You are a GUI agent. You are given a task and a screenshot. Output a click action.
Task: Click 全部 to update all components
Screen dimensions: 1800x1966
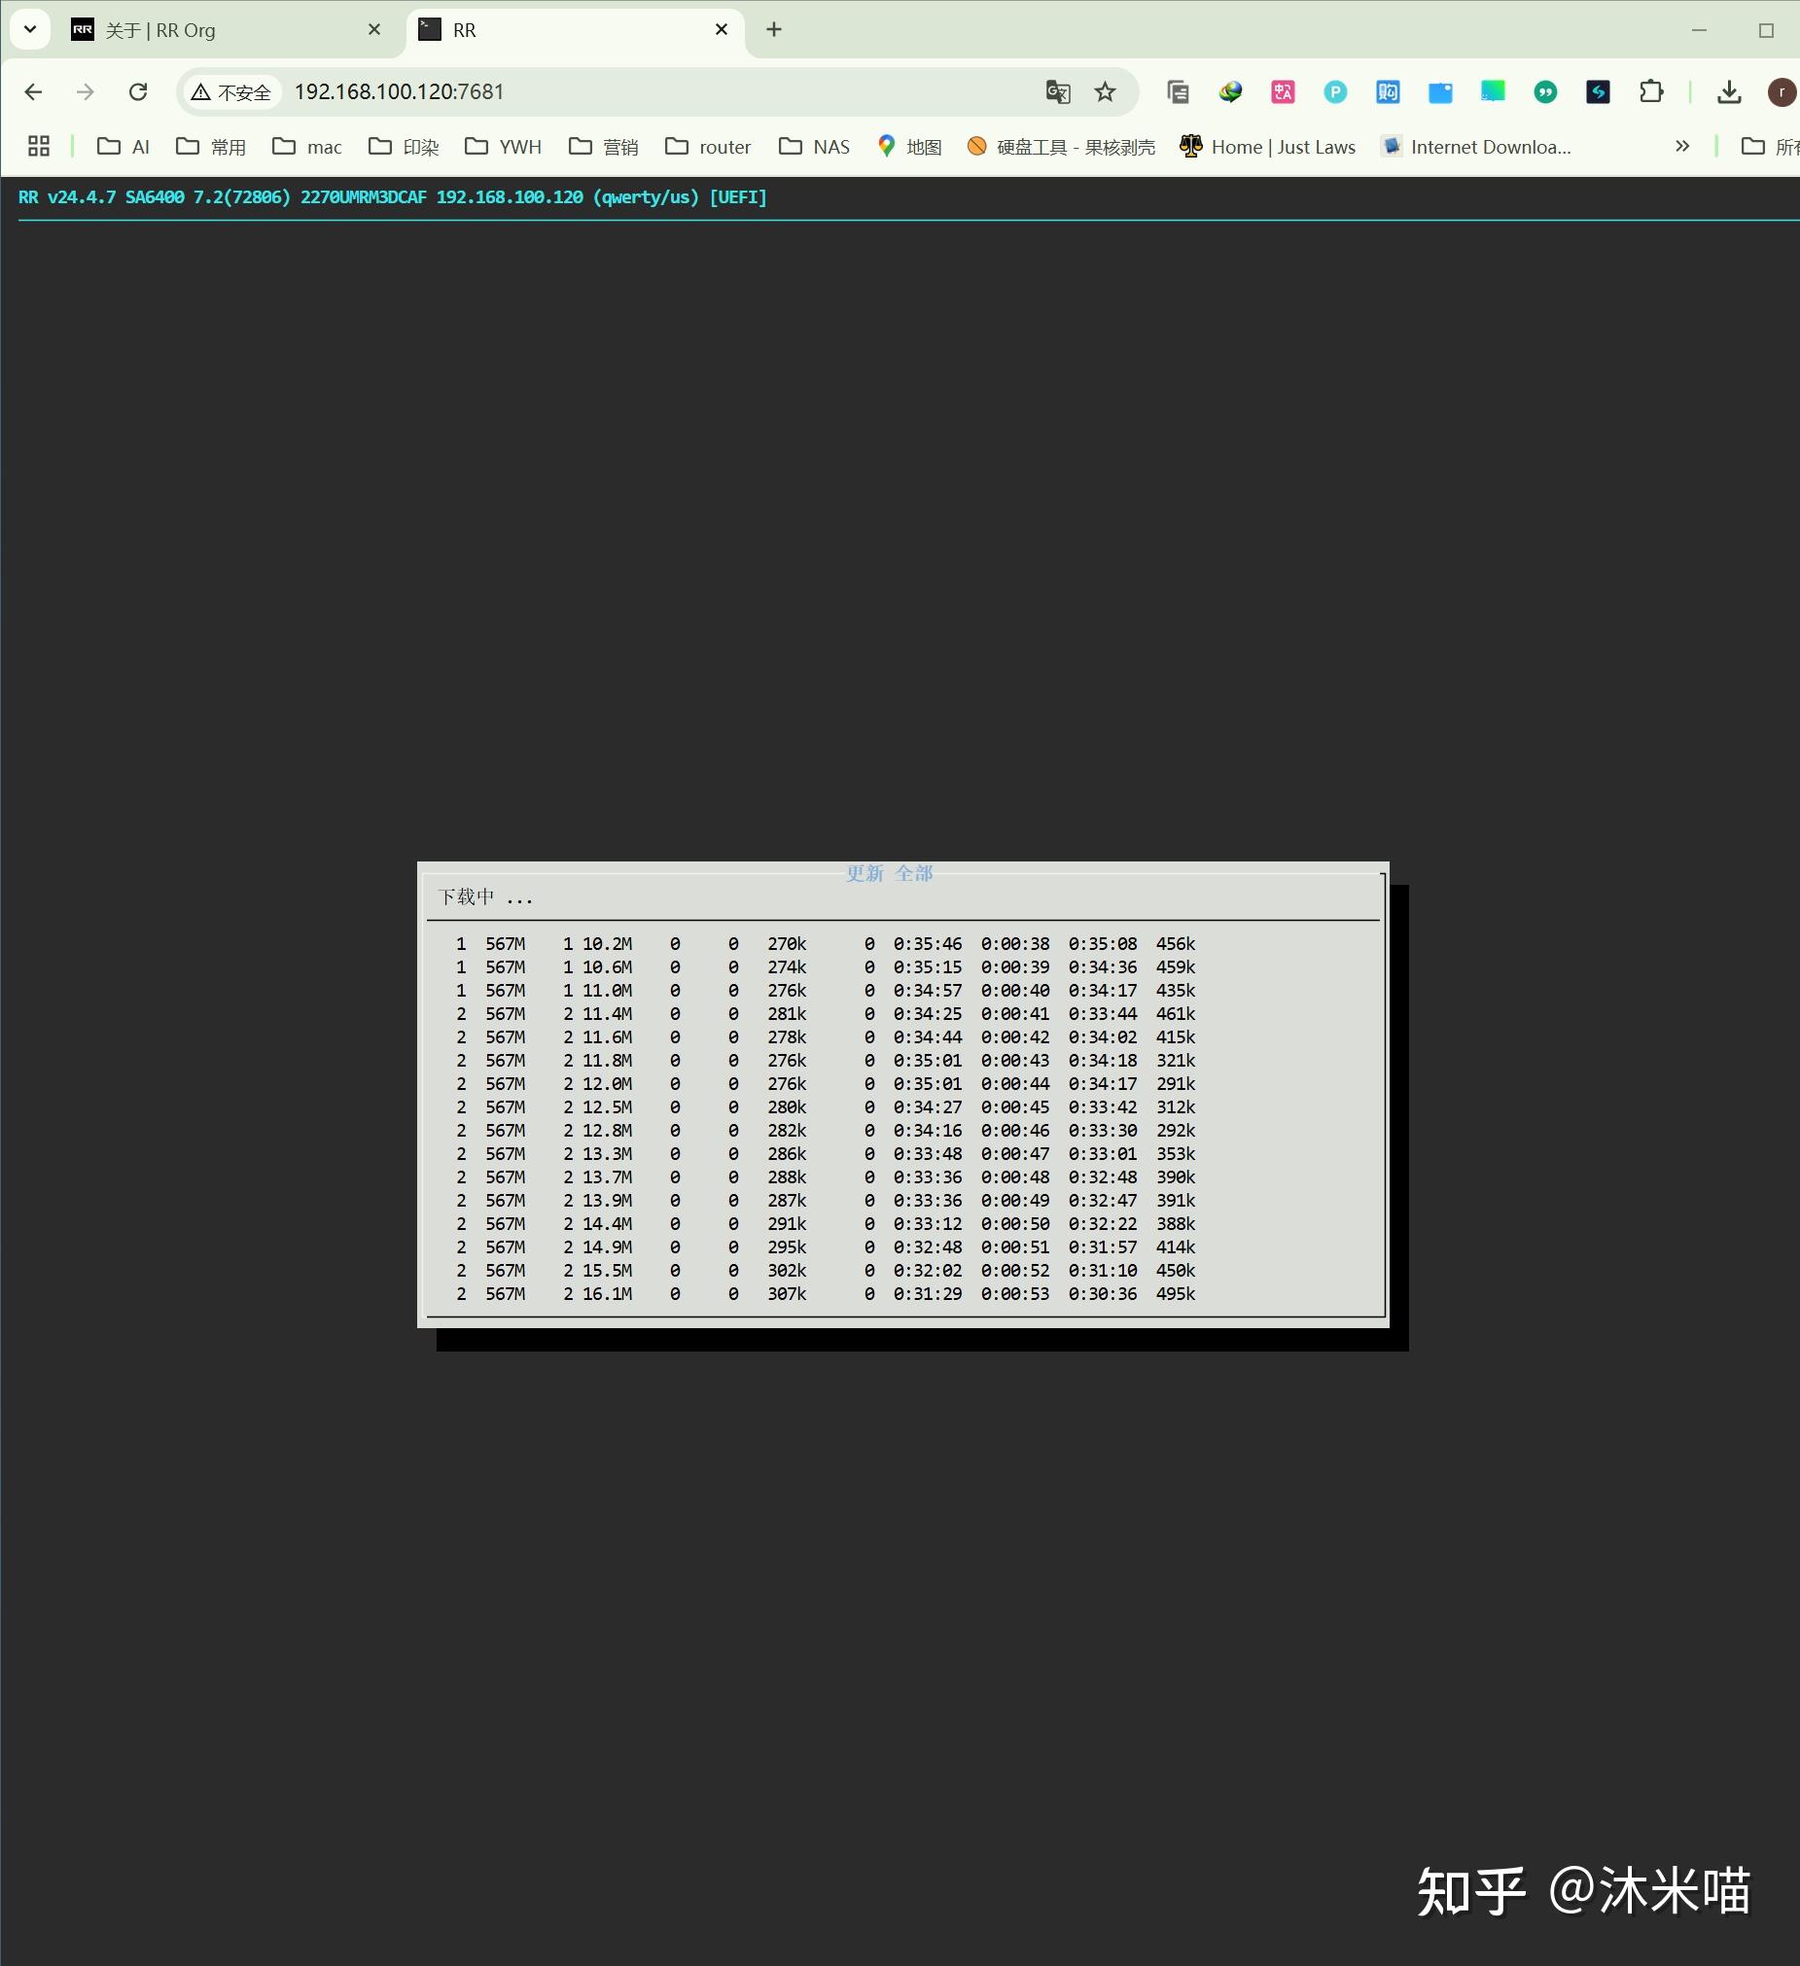[x=915, y=875]
